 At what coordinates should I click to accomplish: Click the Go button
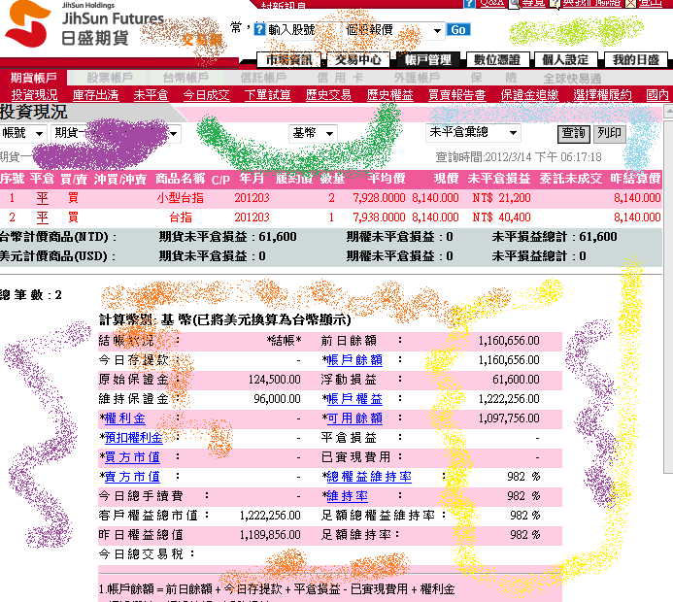click(458, 29)
